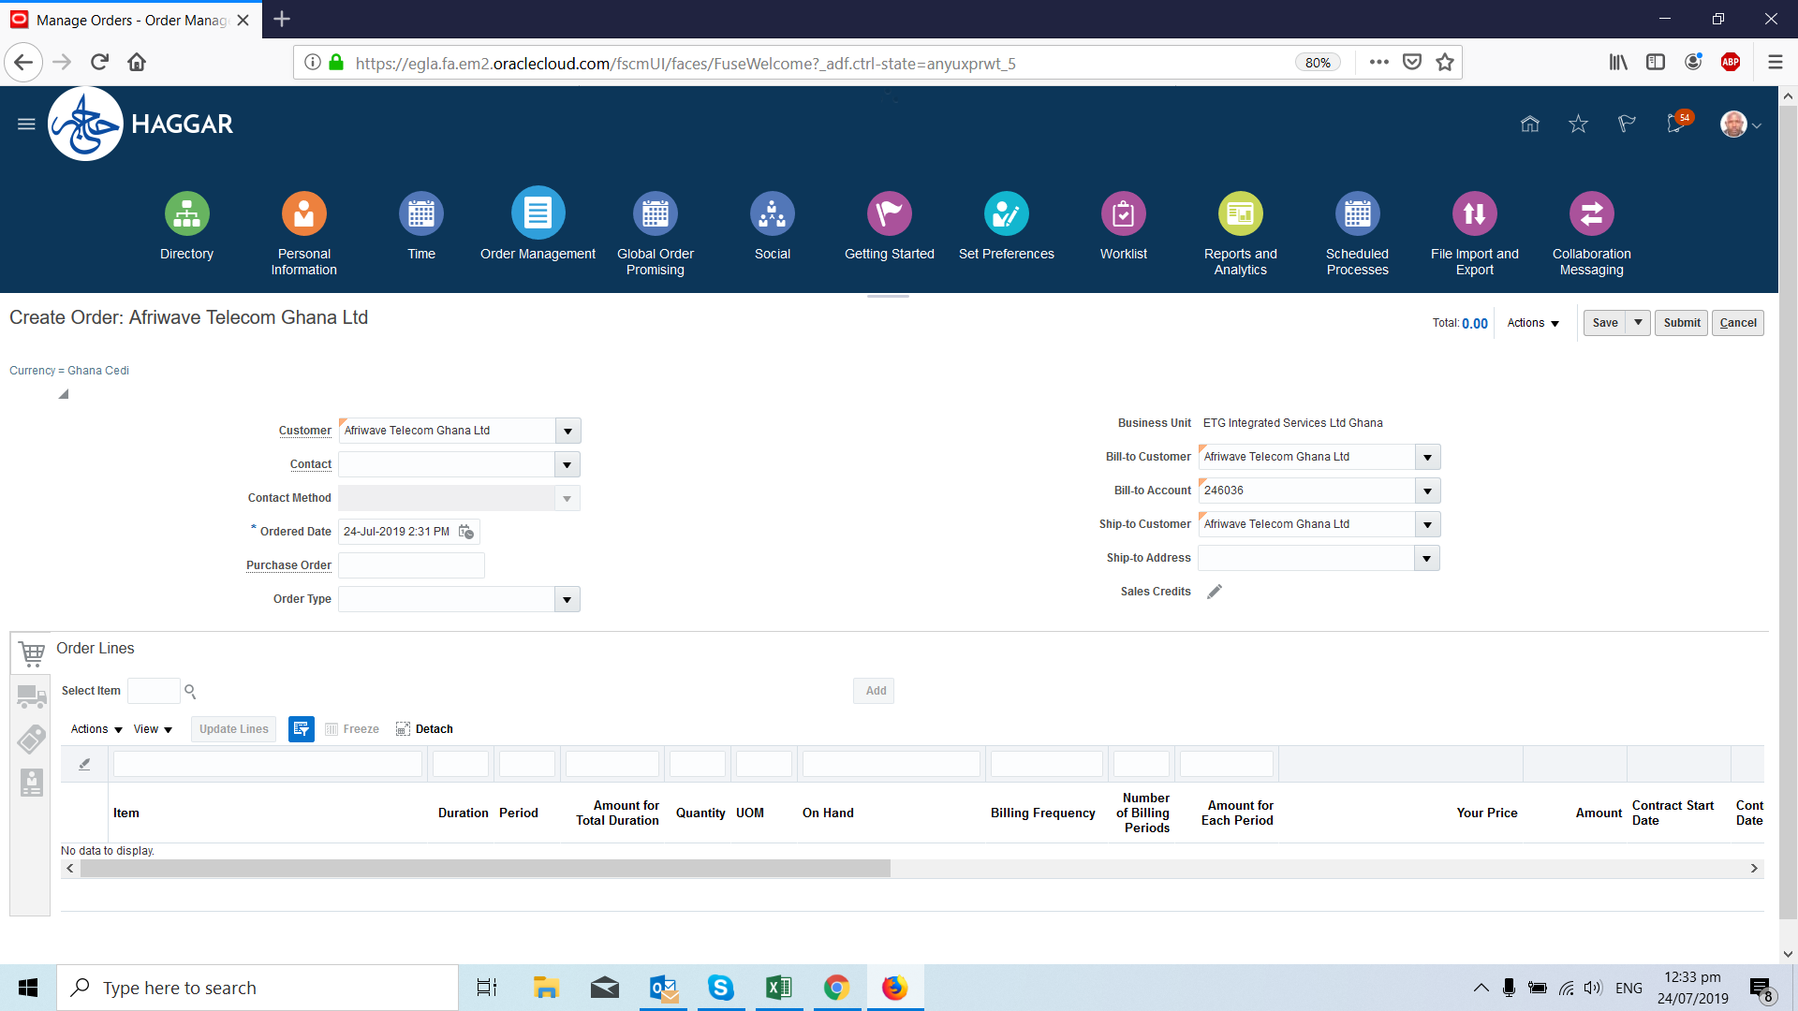Cancel the order creation
This screenshot has width=1798, height=1011.
[x=1738, y=322]
